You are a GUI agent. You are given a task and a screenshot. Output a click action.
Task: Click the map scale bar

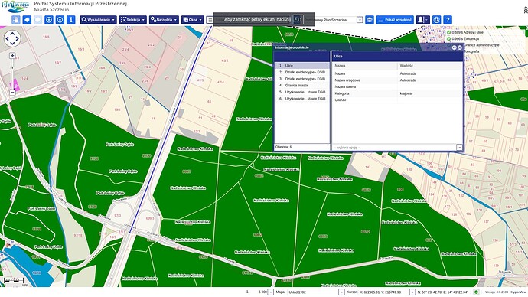[14, 281]
